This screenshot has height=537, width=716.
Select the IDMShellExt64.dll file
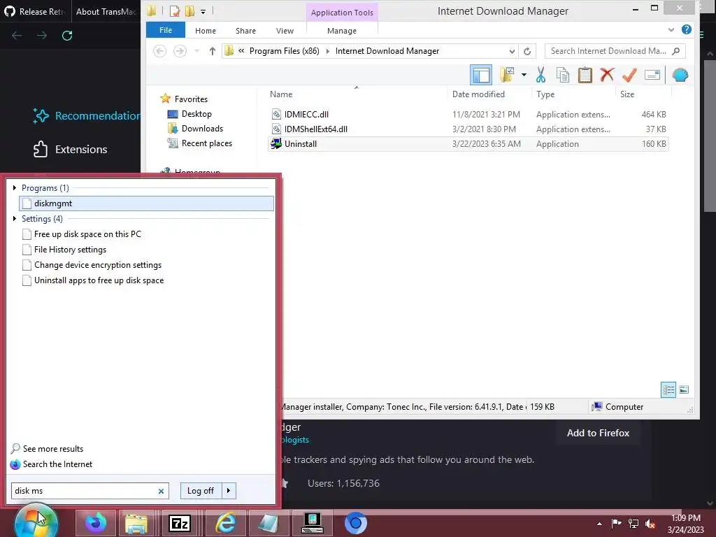pos(316,129)
